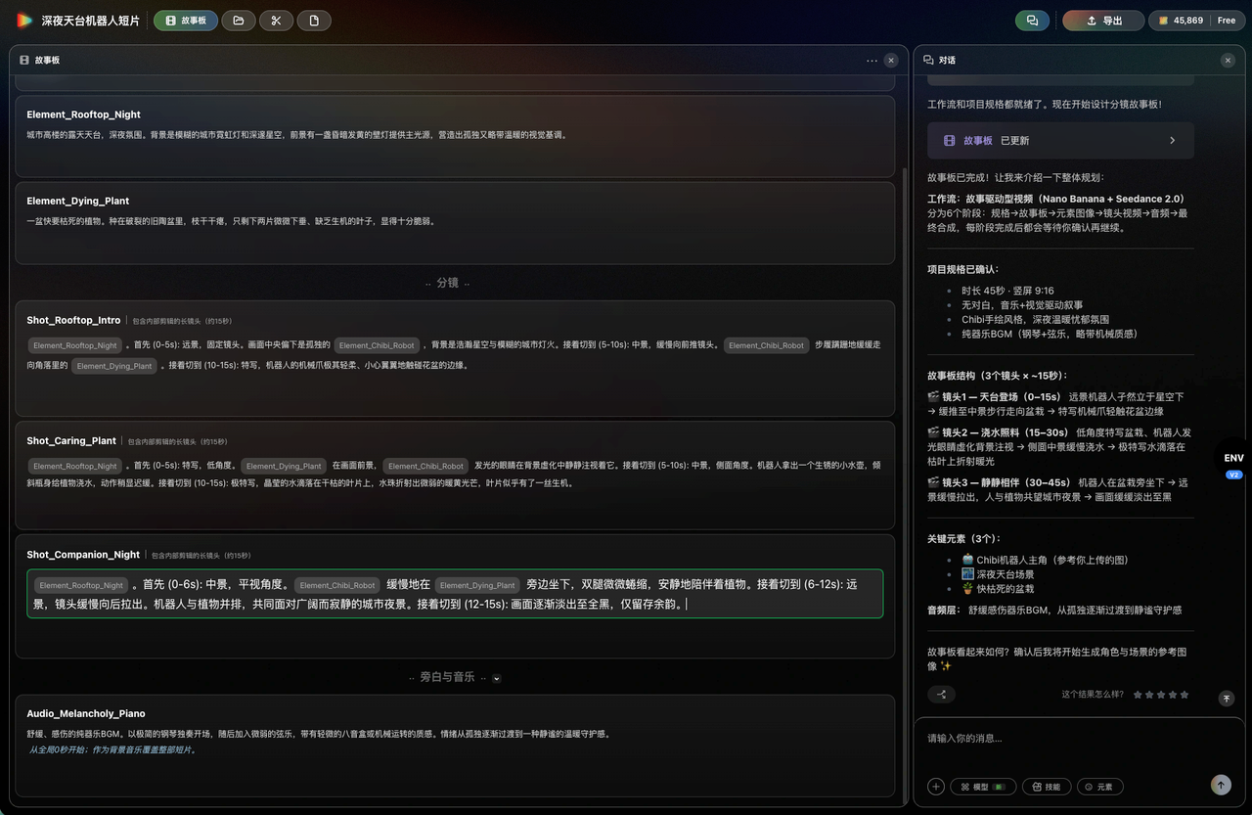This screenshot has width=1252, height=815.
Task: Click the 元素 elements button
Action: [1099, 787]
